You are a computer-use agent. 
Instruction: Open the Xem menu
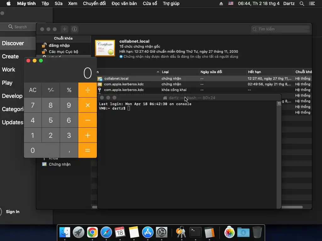click(73, 3)
